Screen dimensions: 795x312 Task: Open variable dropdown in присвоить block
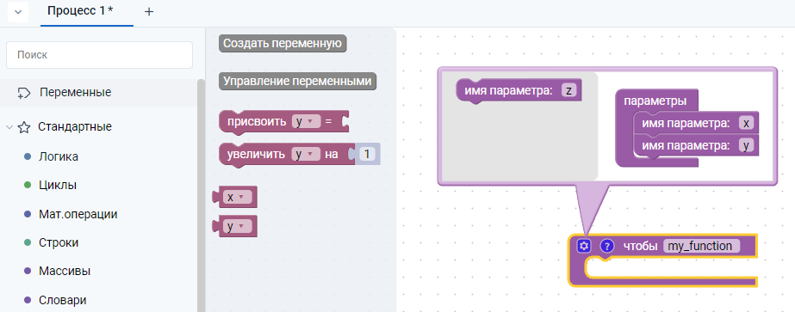tap(307, 121)
